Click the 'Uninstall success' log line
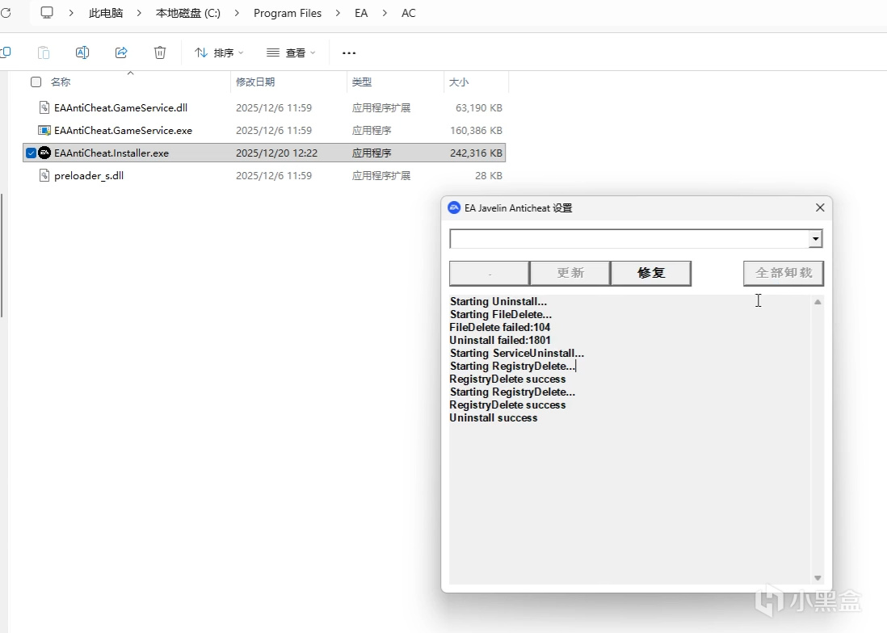This screenshot has height=633, width=887. [x=494, y=418]
